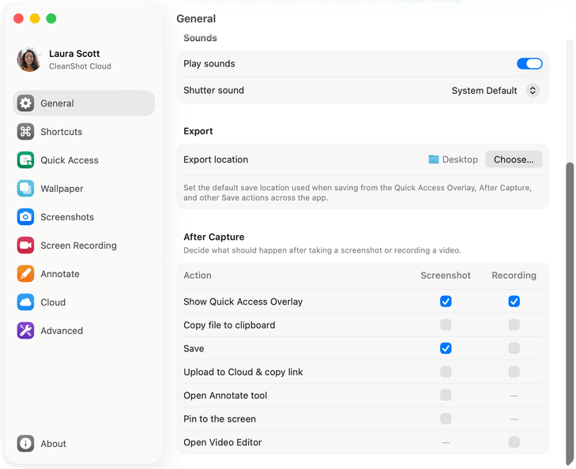This screenshot has width=576, height=469.
Task: Uncheck Show Quick Access Overlay for Recording
Action: coord(514,302)
